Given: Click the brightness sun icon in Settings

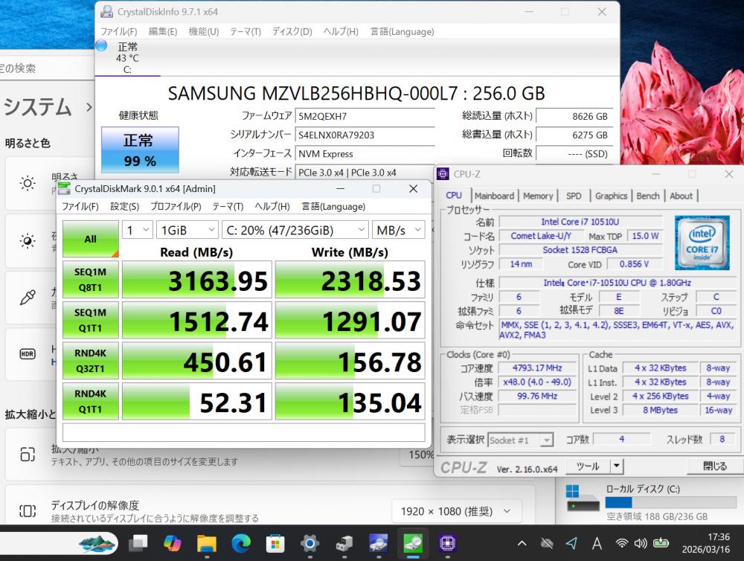Looking at the screenshot, I should pyautogui.click(x=28, y=183).
